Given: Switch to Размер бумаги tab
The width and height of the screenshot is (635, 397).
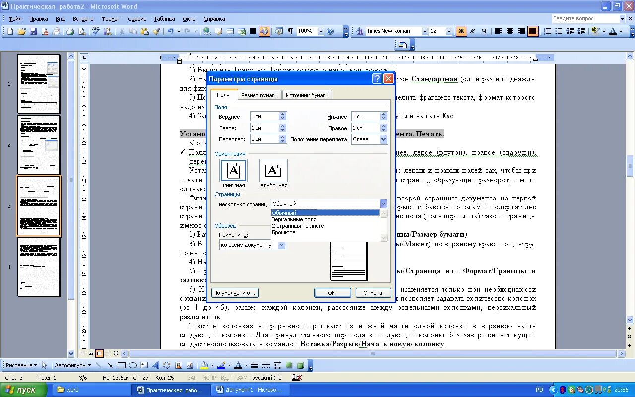Looking at the screenshot, I should (259, 95).
